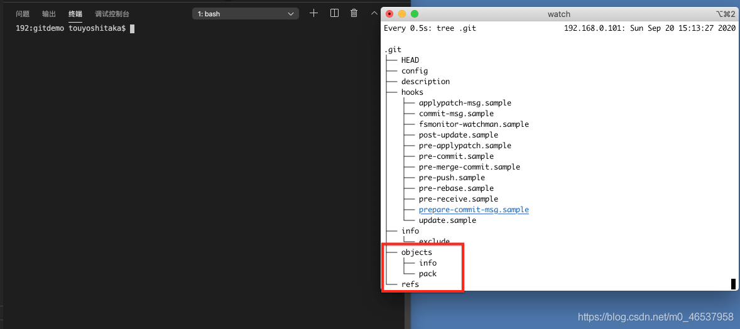Select the 终端 tab
740x329 pixels.
tap(75, 14)
